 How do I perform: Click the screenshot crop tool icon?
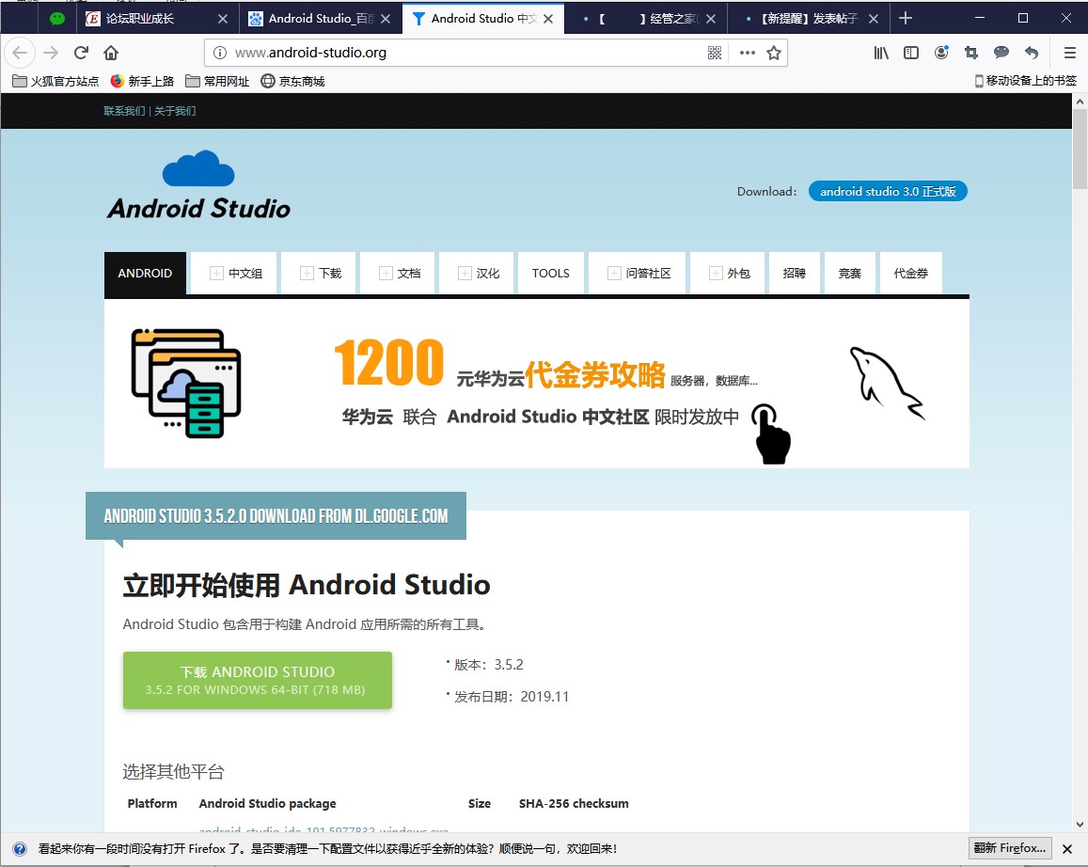pos(971,53)
